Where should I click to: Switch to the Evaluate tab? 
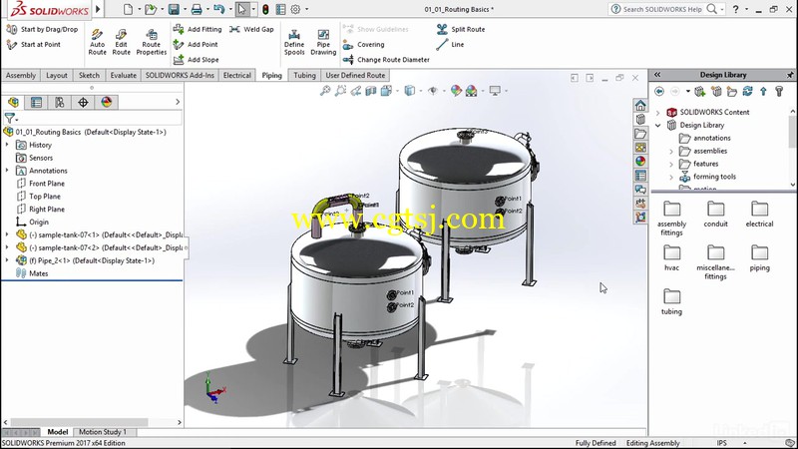[x=124, y=76]
